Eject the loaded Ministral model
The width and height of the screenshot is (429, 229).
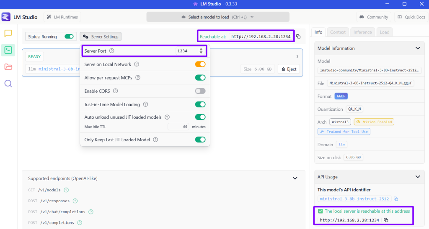[289, 69]
